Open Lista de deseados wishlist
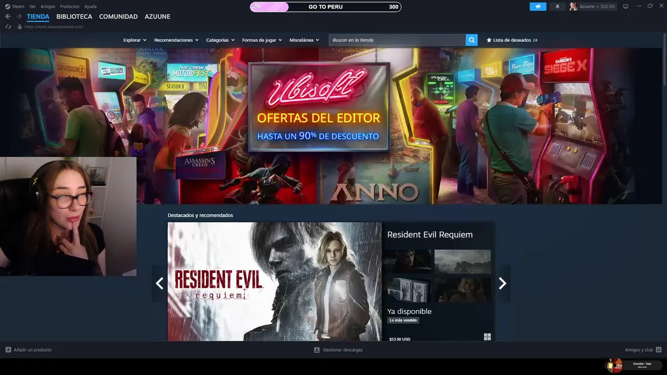The image size is (667, 375). (512, 40)
